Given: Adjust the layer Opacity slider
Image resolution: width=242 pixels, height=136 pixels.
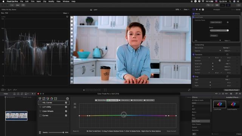Looking at the screenshot, I should coord(56,133).
